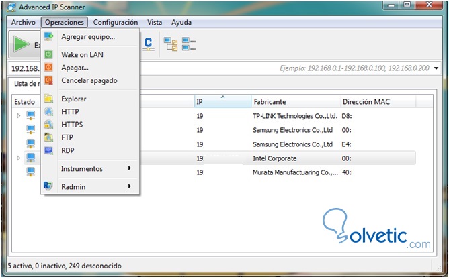
Task: Click the TP-LINK row computer icon
Action: (x=31, y=115)
